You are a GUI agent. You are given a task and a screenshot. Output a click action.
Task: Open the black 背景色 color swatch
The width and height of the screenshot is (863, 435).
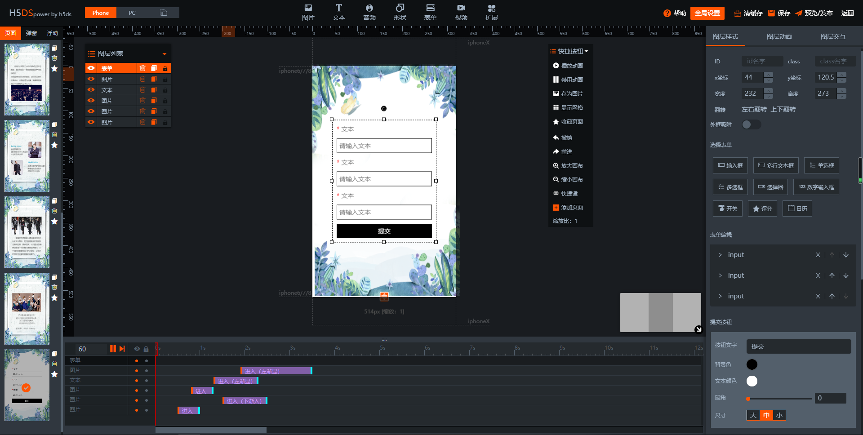(752, 364)
